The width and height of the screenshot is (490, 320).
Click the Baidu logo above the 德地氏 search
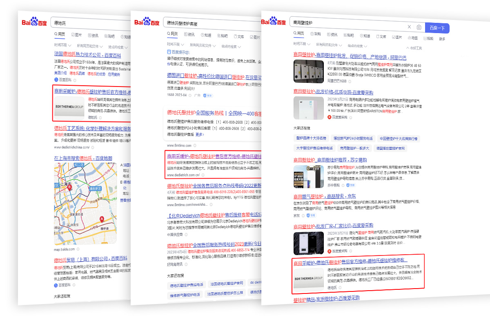(x=34, y=23)
